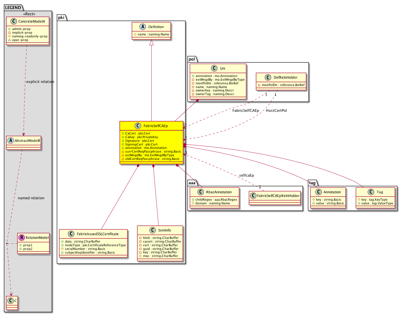Click the C icon of RbacAnnotation
The width and height of the screenshot is (403, 315).
tap(200, 192)
